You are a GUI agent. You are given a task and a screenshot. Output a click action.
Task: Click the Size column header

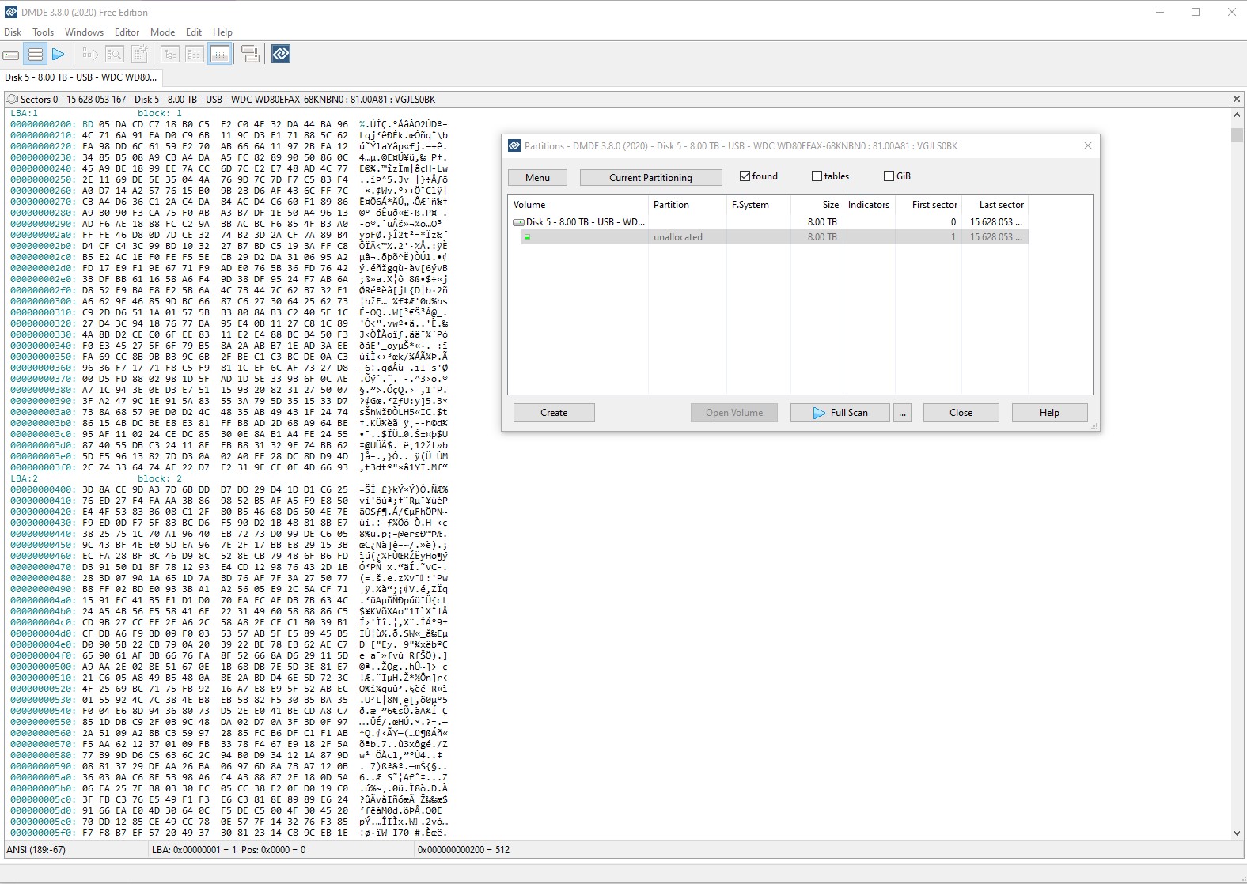tap(817, 205)
